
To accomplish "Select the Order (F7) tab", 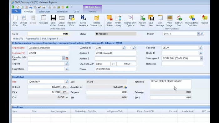I will click(18, 39).
